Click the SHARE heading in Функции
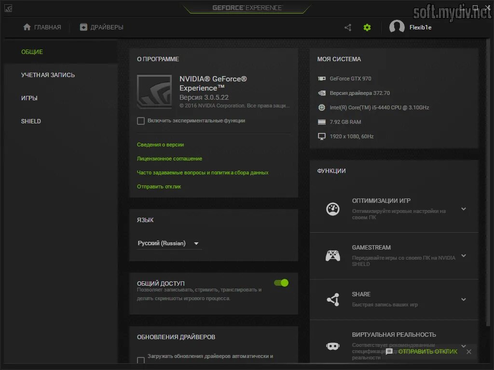494x370 pixels. (361, 294)
